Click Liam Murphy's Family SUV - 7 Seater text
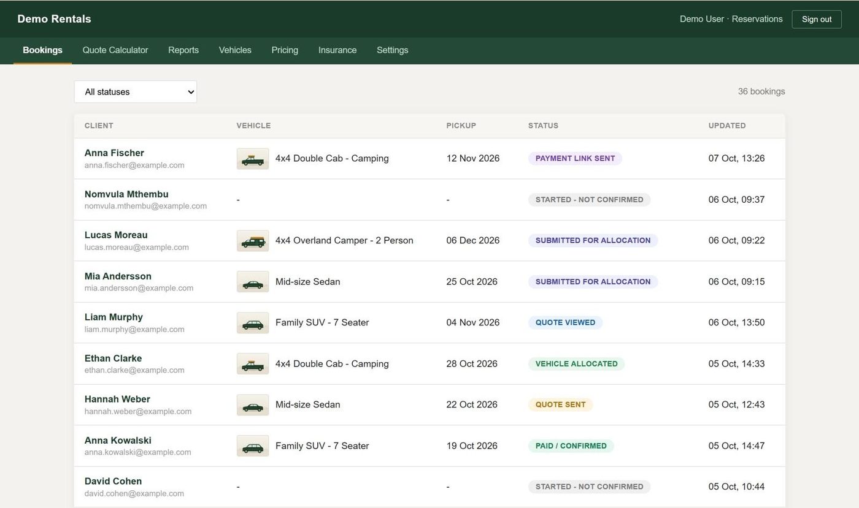The height and width of the screenshot is (508, 859). click(x=322, y=322)
